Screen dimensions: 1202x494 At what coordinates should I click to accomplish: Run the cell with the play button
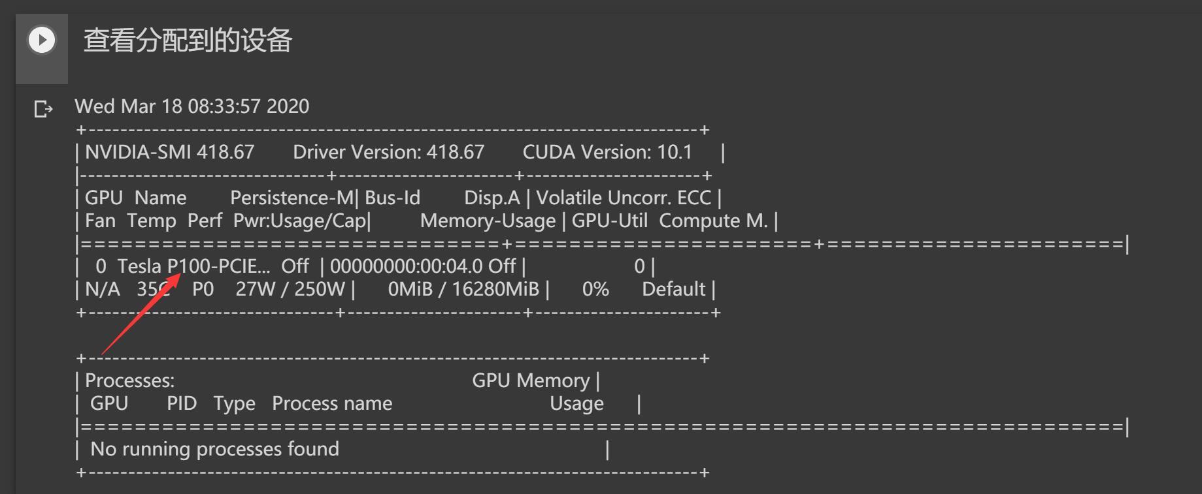click(42, 40)
